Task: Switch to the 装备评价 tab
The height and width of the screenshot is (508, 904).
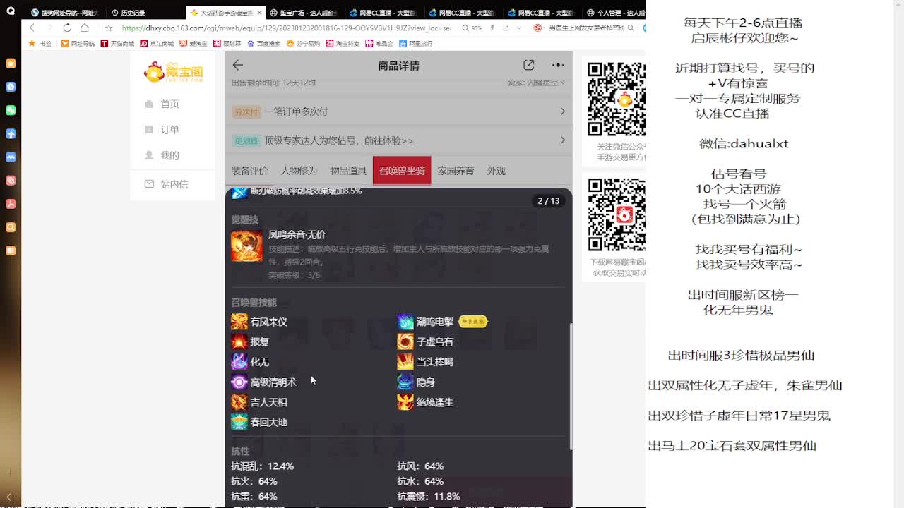Action: click(x=249, y=171)
